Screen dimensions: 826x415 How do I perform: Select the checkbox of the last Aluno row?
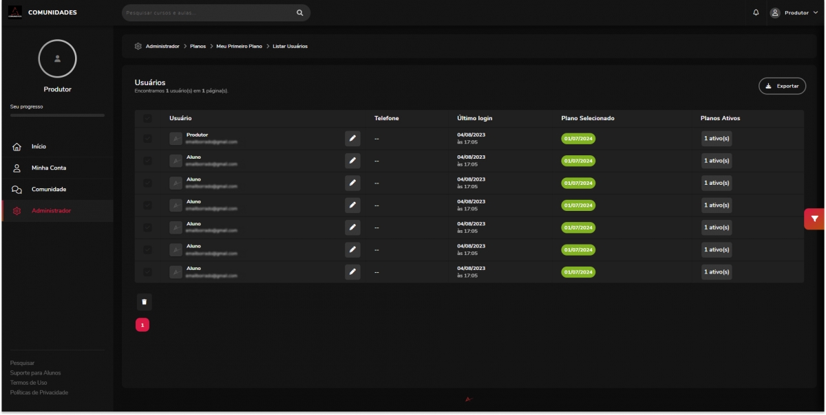[147, 271]
